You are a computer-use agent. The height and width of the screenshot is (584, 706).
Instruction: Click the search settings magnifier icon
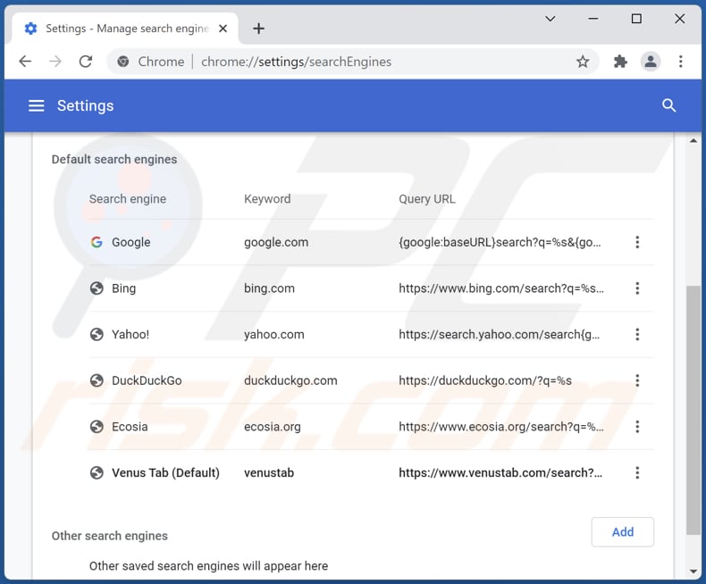668,105
